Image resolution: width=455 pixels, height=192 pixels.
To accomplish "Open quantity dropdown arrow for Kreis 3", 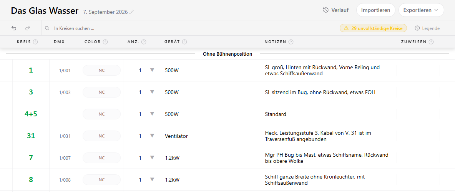I will pos(152,92).
